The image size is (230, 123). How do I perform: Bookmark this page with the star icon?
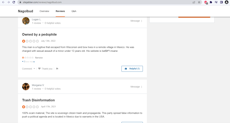coord(199,2)
